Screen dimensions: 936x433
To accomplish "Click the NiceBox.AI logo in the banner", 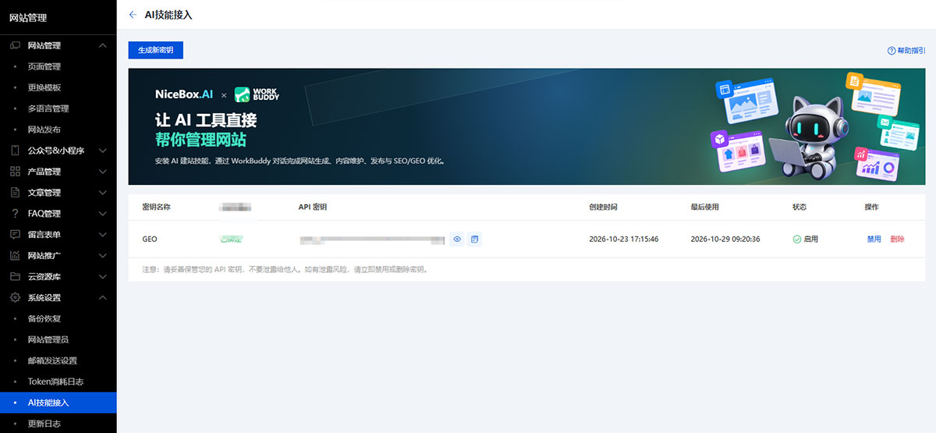I will (x=184, y=94).
